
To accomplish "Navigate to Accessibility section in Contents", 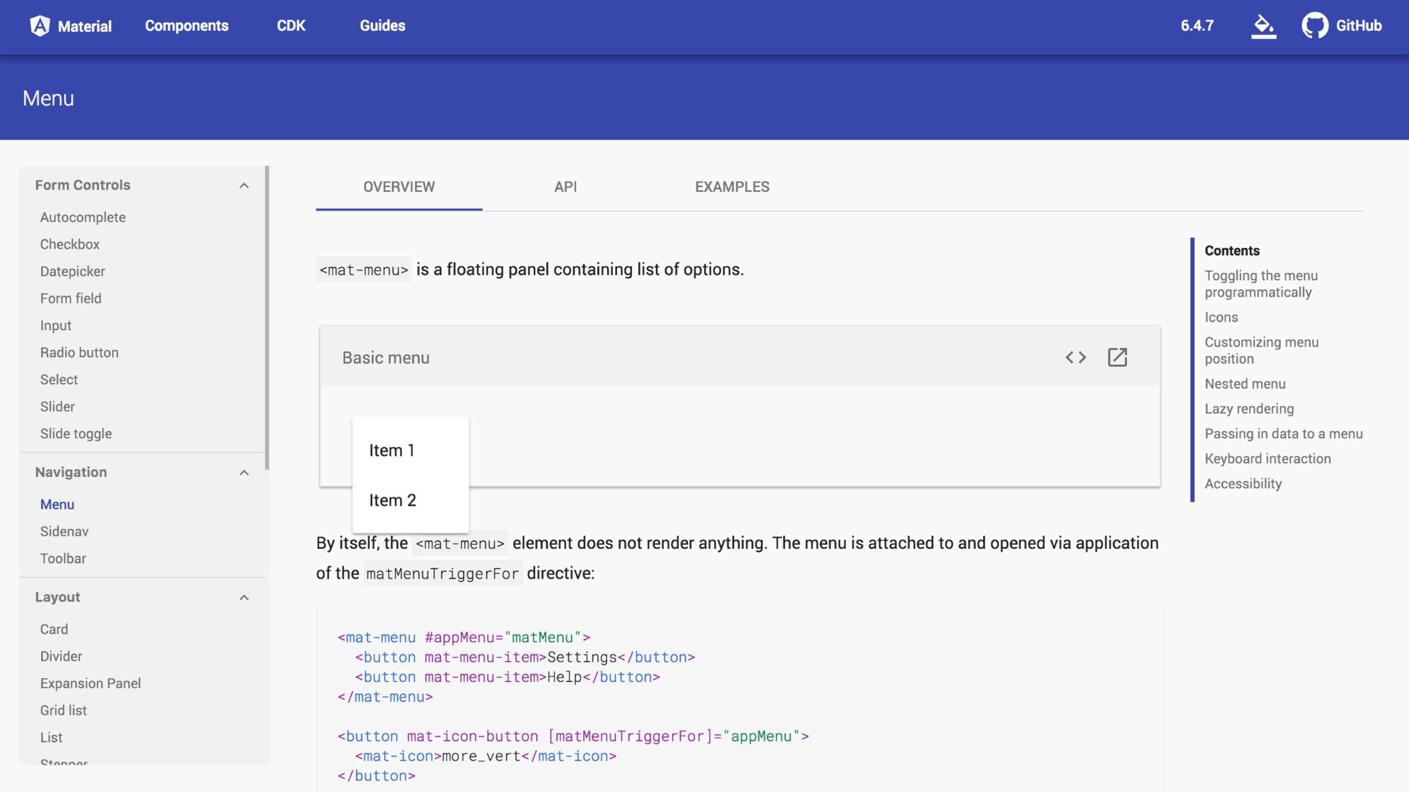I will 1243,483.
